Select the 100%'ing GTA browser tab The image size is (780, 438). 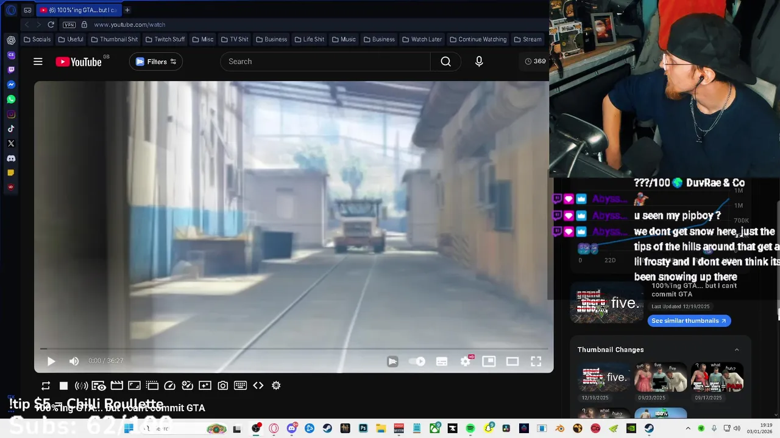[x=78, y=10]
